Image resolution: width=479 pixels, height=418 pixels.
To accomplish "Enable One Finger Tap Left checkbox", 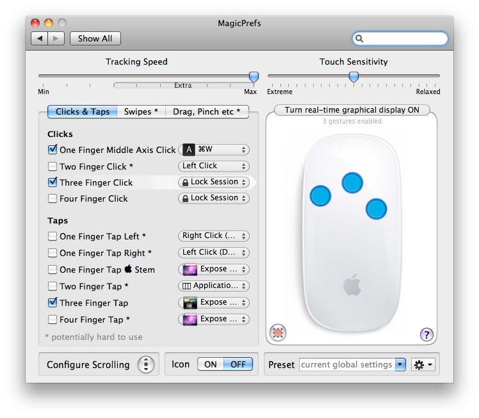I will point(53,236).
